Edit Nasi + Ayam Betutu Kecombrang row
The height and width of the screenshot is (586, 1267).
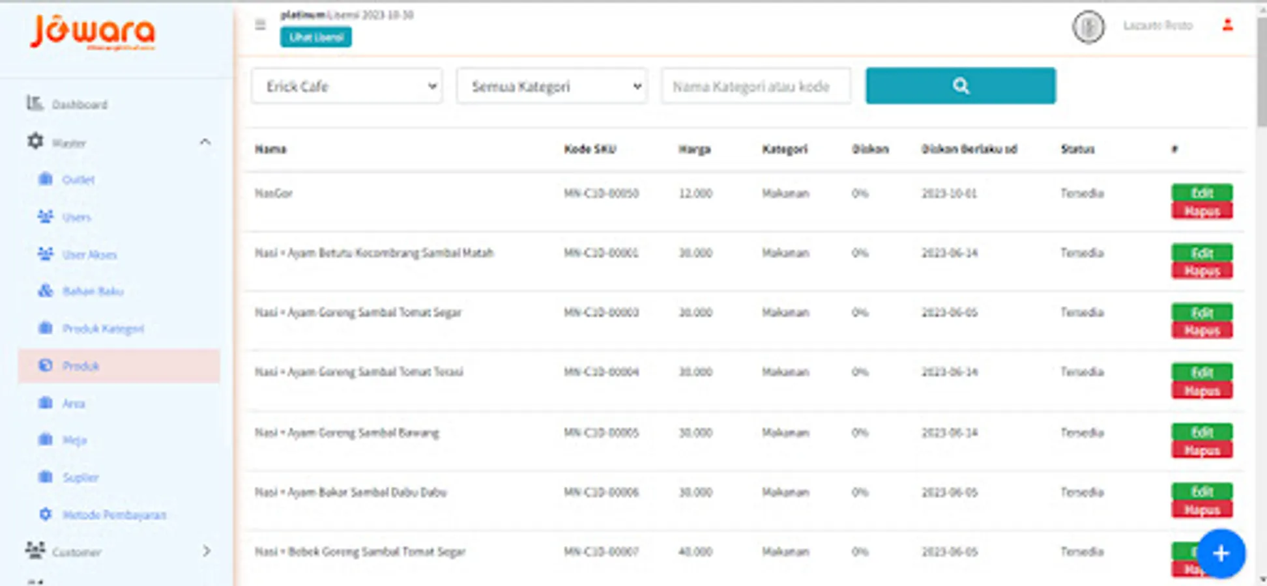(x=1202, y=253)
